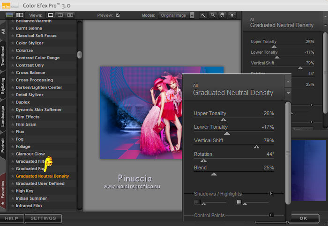Toggle the Preview checkbox
The image size is (328, 226).
point(118,15)
